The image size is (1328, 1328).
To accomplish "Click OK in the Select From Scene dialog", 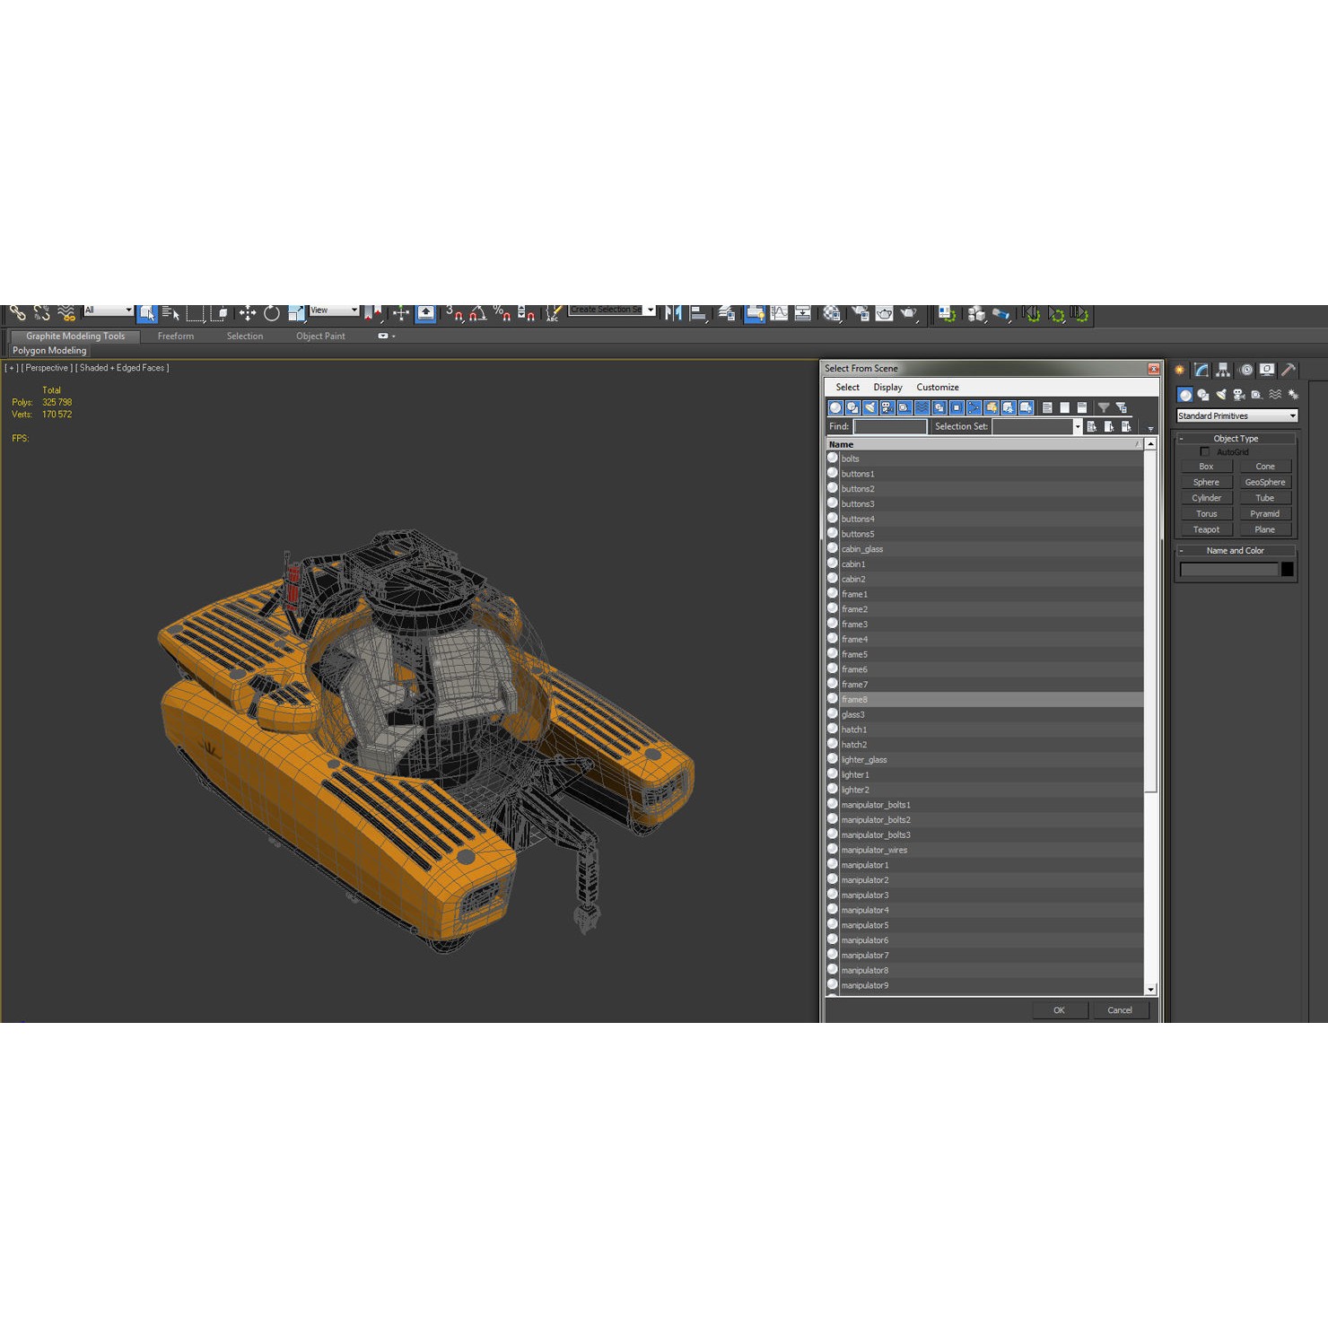I will click(1060, 1009).
